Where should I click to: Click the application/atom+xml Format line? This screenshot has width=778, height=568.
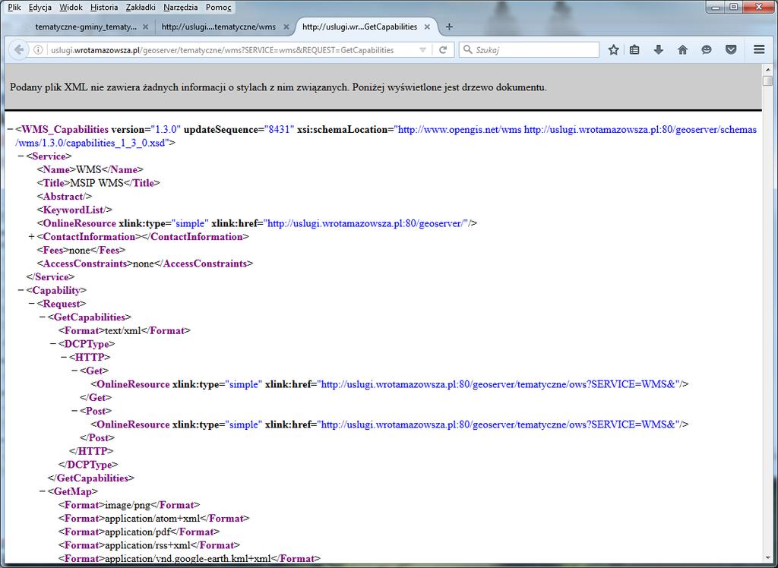[153, 519]
